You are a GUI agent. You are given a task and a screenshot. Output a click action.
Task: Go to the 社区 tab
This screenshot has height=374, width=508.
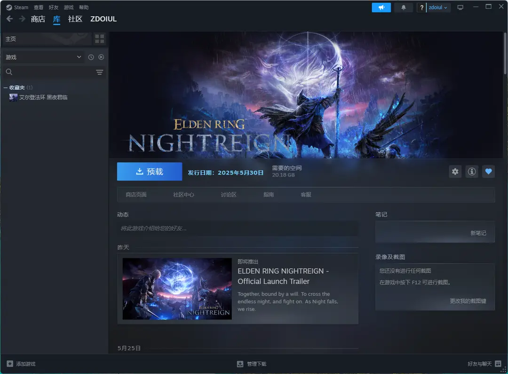click(75, 19)
